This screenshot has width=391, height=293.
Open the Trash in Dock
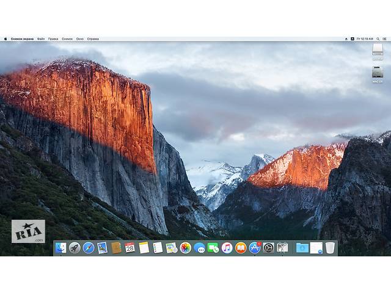[330, 248]
